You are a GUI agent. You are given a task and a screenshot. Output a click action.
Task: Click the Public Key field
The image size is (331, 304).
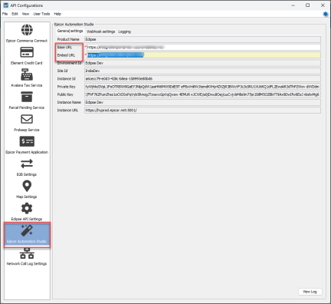click(x=202, y=94)
